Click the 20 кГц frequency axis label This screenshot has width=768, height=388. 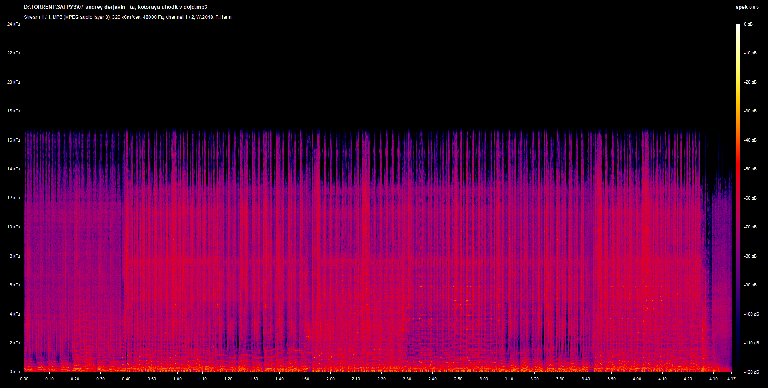(14, 82)
